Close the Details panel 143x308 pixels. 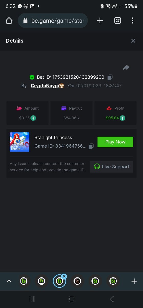pos(133,41)
